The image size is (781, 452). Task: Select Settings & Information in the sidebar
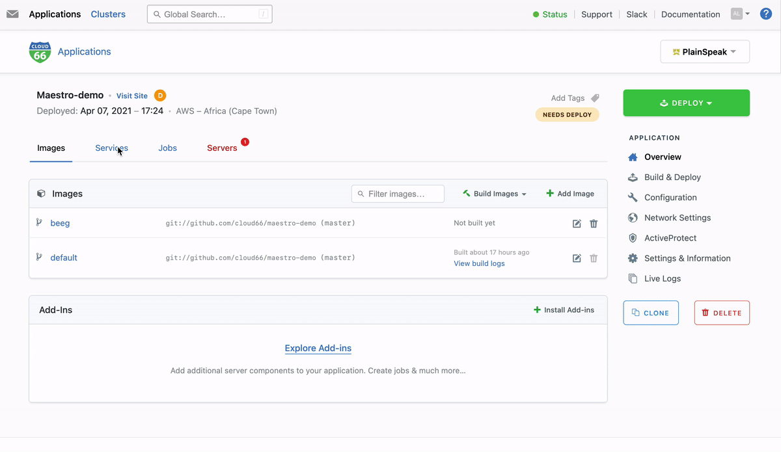pos(687,258)
